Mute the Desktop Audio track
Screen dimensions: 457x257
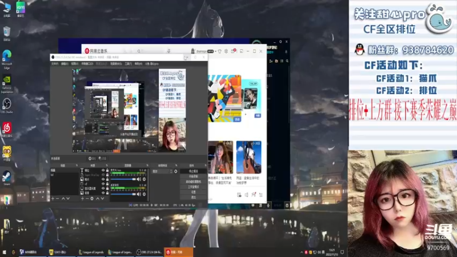[139, 194]
